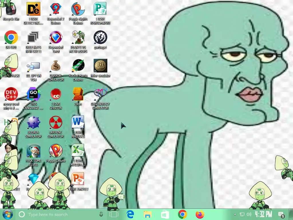
Task: Launch Firefox from the taskbar
Action: pos(200,214)
